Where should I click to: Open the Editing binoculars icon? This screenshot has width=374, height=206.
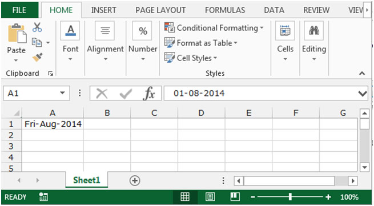(x=313, y=30)
